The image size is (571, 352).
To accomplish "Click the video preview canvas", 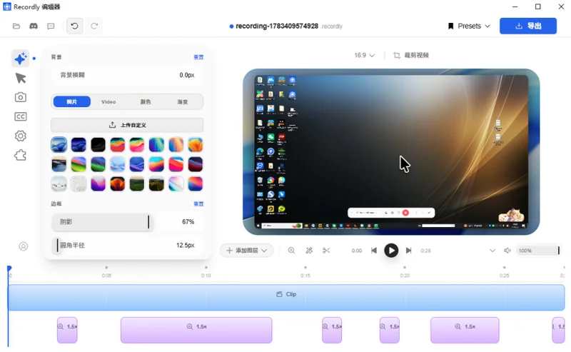I will tap(391, 151).
